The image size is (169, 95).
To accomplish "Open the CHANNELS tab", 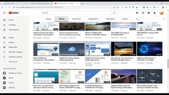I will coord(110,19).
